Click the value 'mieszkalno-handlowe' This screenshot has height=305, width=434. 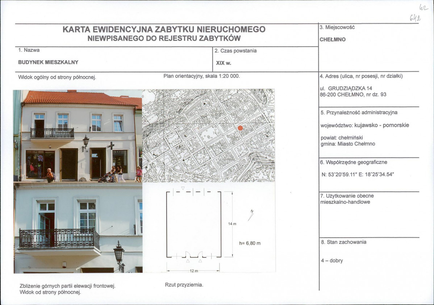(345, 202)
